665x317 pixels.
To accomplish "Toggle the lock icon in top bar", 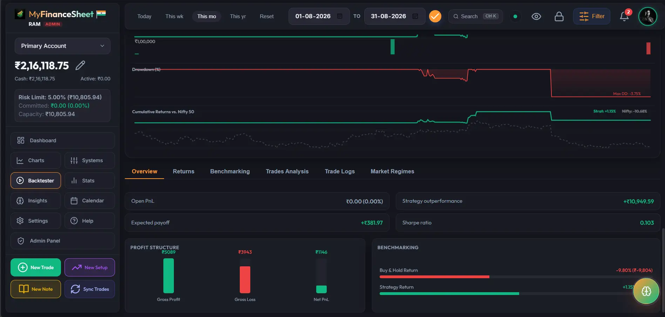I will tap(559, 16).
